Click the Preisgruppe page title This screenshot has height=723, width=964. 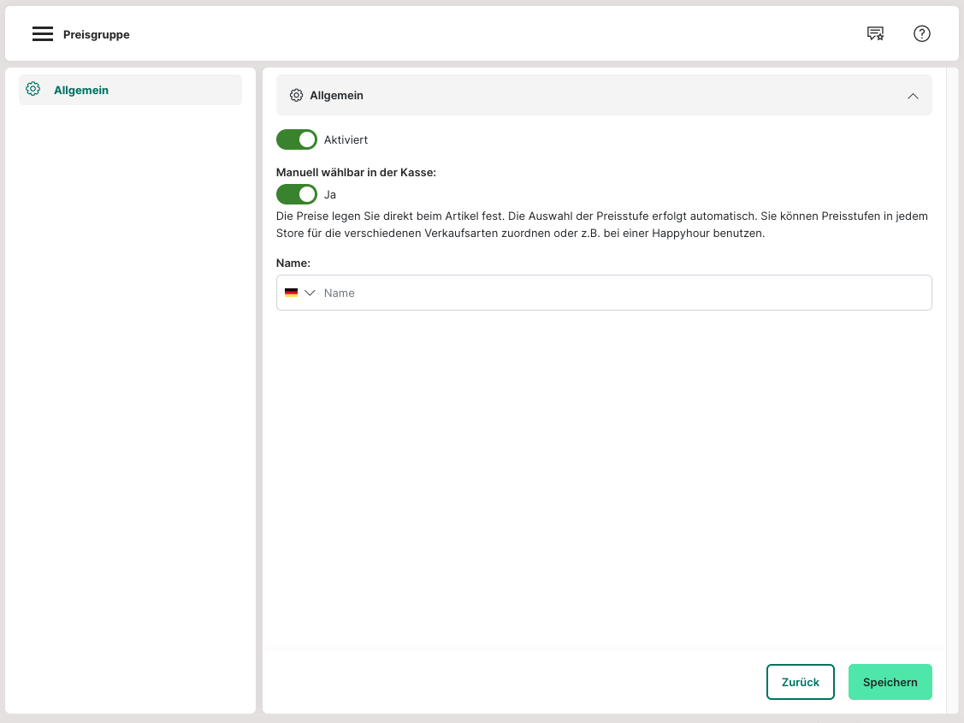coord(97,35)
